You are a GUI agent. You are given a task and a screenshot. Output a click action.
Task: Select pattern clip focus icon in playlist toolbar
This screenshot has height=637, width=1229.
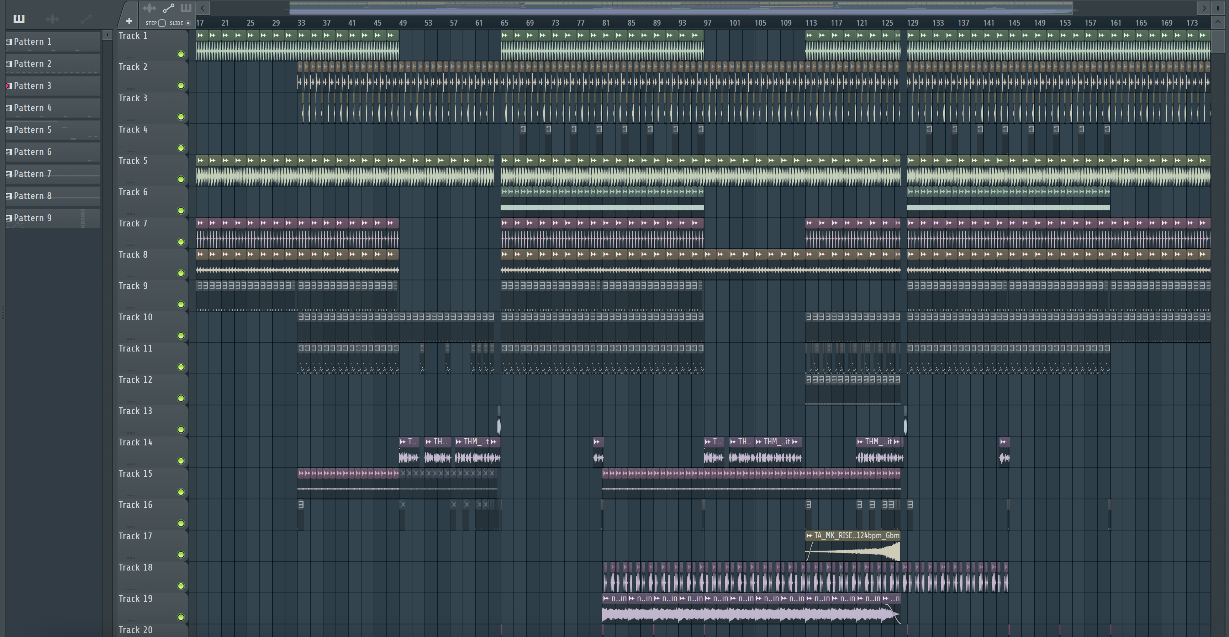click(x=186, y=8)
